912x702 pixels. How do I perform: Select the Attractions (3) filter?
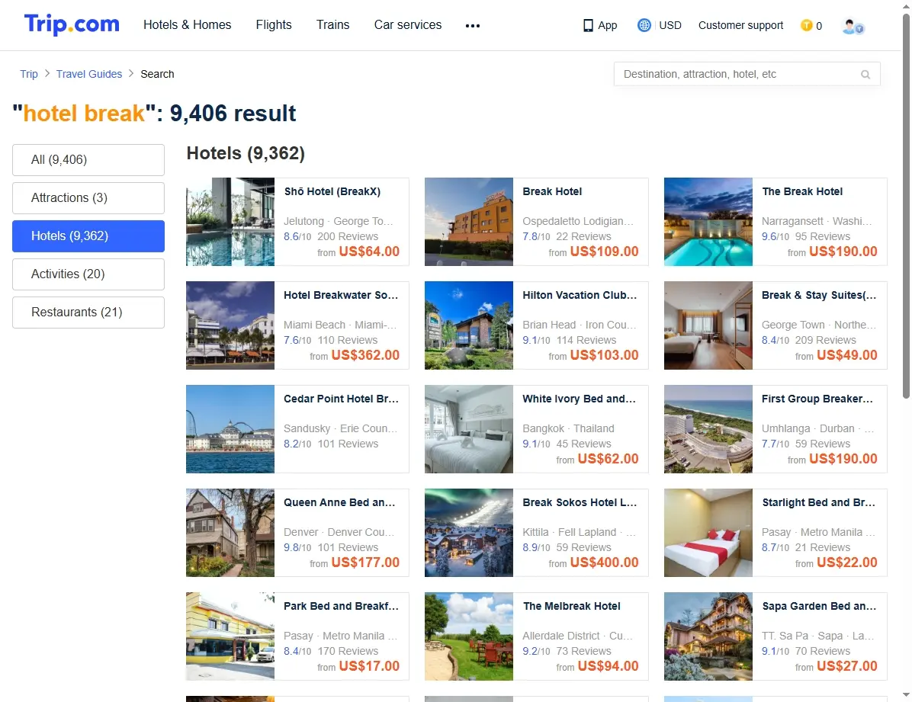tap(88, 197)
